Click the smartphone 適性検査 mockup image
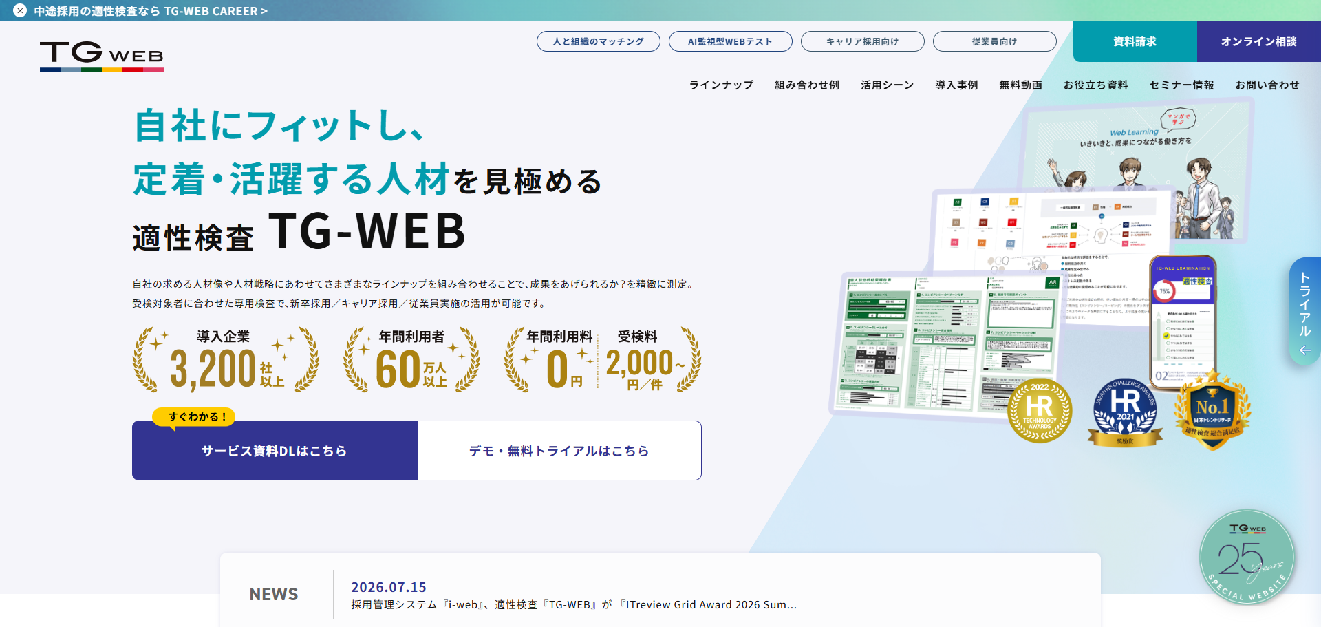 pyautogui.click(x=1183, y=322)
